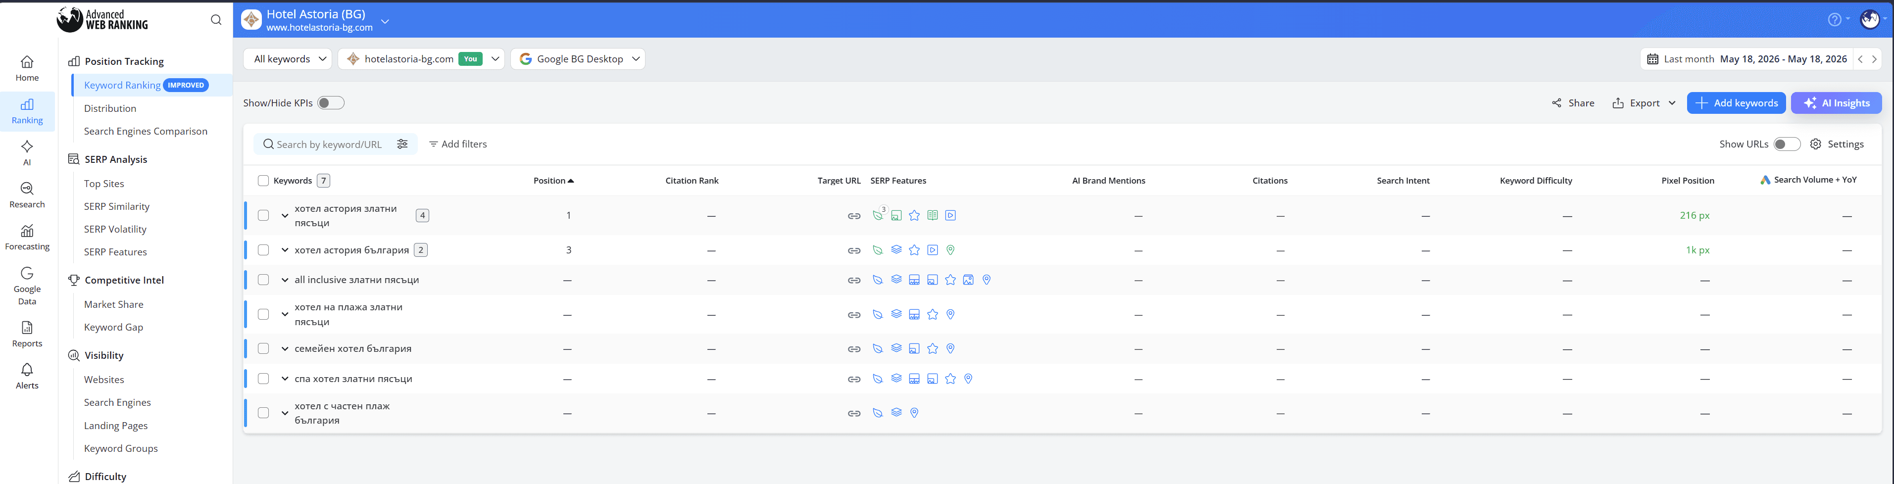Toggle the Show URLs switch
Image resolution: width=1894 pixels, height=484 pixels.
pos(1787,144)
